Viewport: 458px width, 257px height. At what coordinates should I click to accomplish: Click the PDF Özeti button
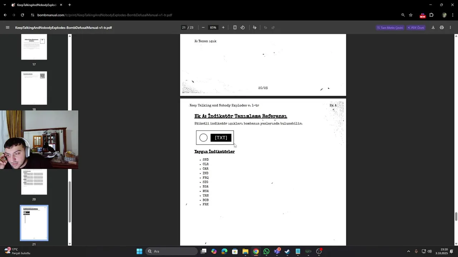[416, 27]
